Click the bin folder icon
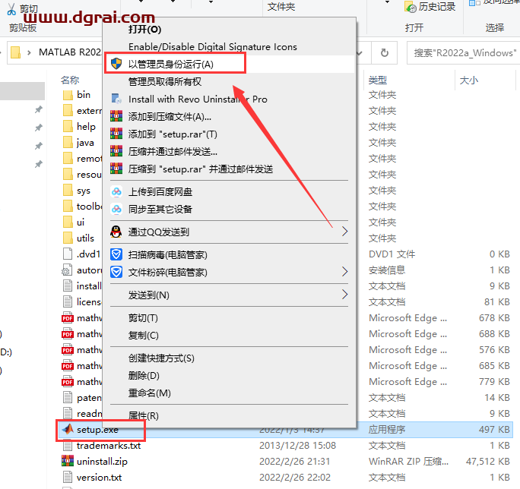The image size is (520, 489). coord(68,95)
